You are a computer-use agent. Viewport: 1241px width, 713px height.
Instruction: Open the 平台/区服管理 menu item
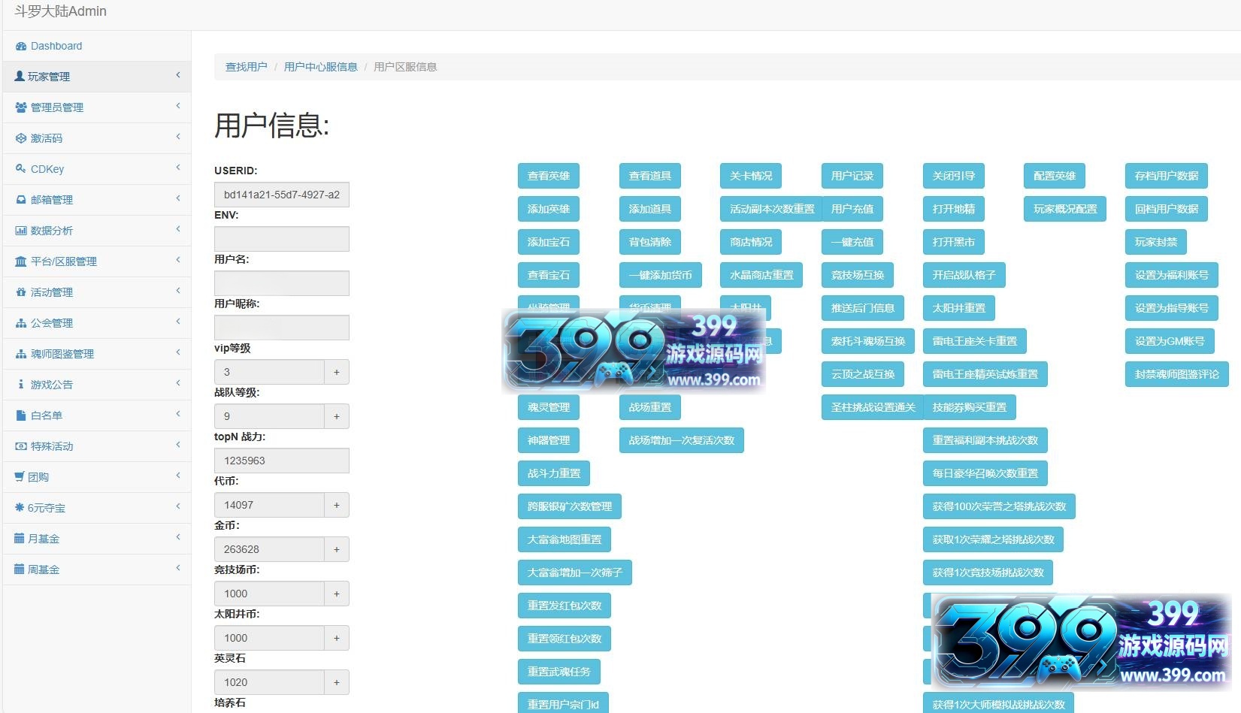click(97, 261)
